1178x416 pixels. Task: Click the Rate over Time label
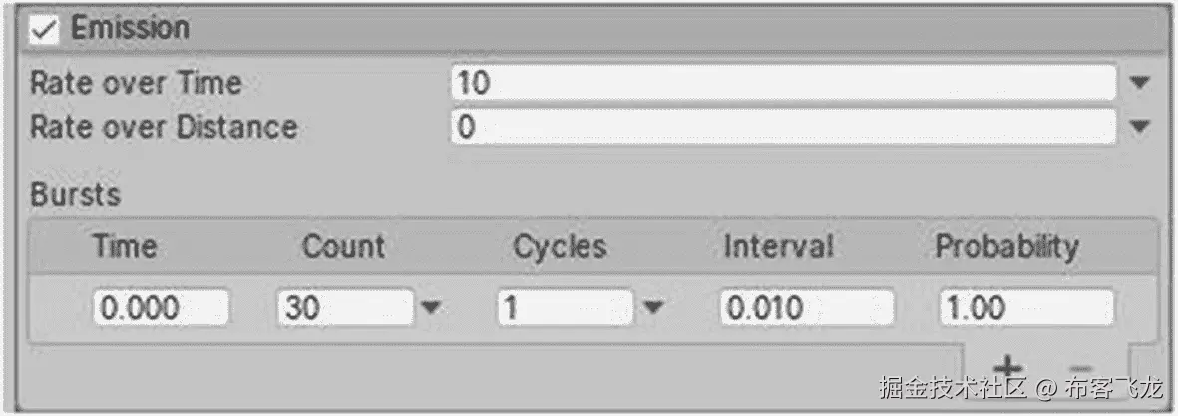click(x=136, y=83)
